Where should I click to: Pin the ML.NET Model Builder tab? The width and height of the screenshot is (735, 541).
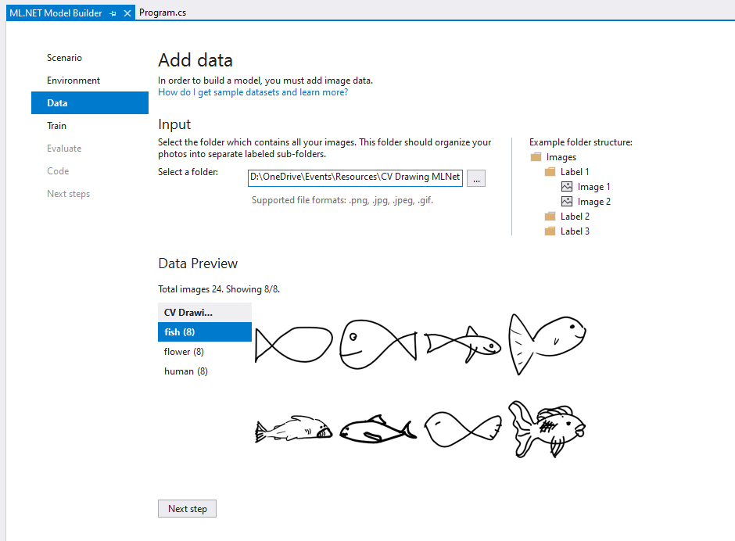[113, 13]
